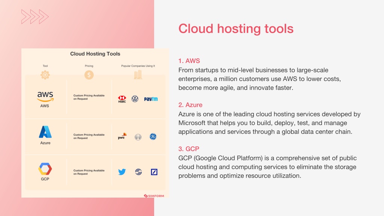The height and width of the screenshot is (216, 384).
Task: Click the "Pricing" column header
Action: pos(89,66)
